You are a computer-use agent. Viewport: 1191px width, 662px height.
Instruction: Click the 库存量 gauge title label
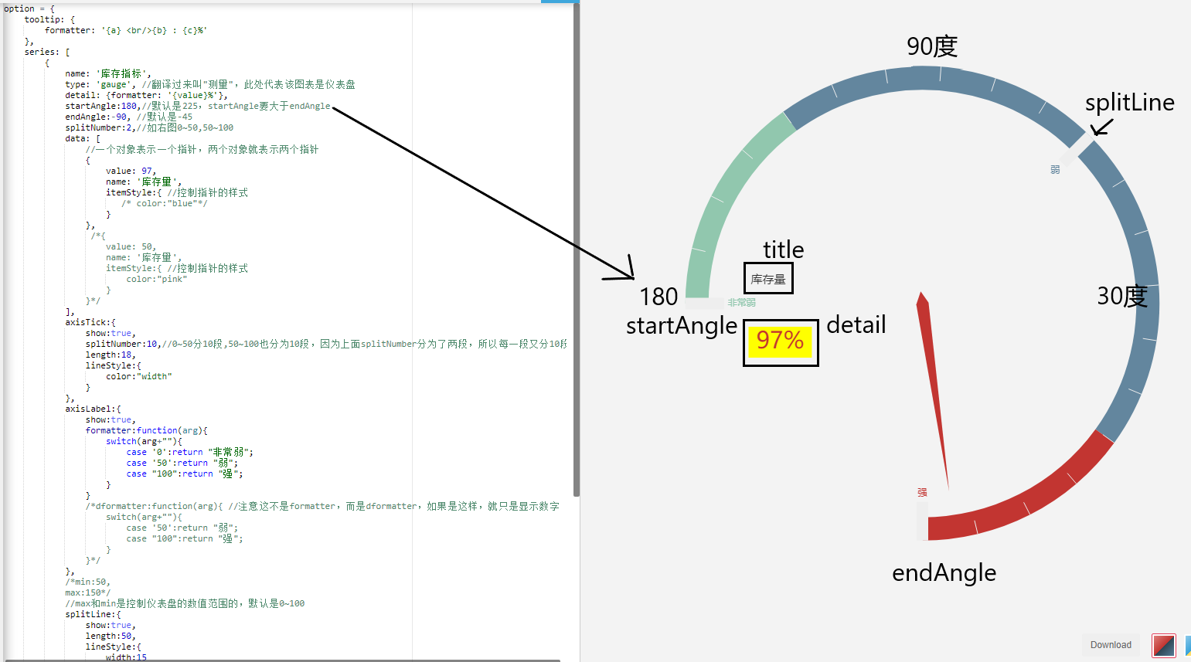click(x=768, y=280)
